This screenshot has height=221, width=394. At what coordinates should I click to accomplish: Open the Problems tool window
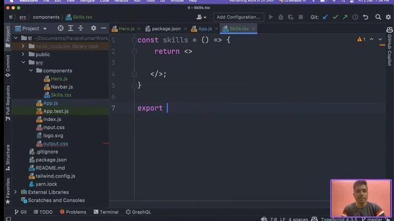point(73,212)
